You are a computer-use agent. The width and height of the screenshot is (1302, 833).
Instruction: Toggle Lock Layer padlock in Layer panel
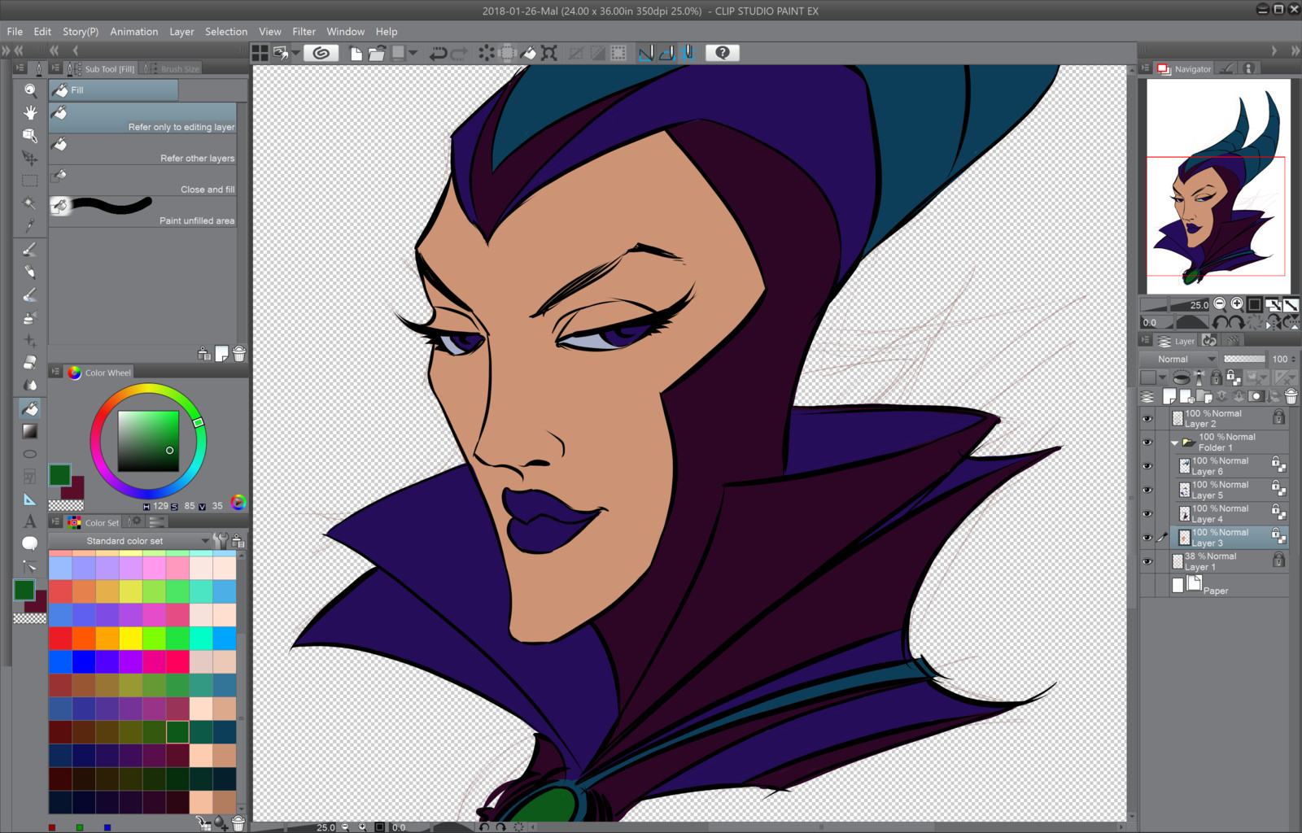tap(1216, 377)
